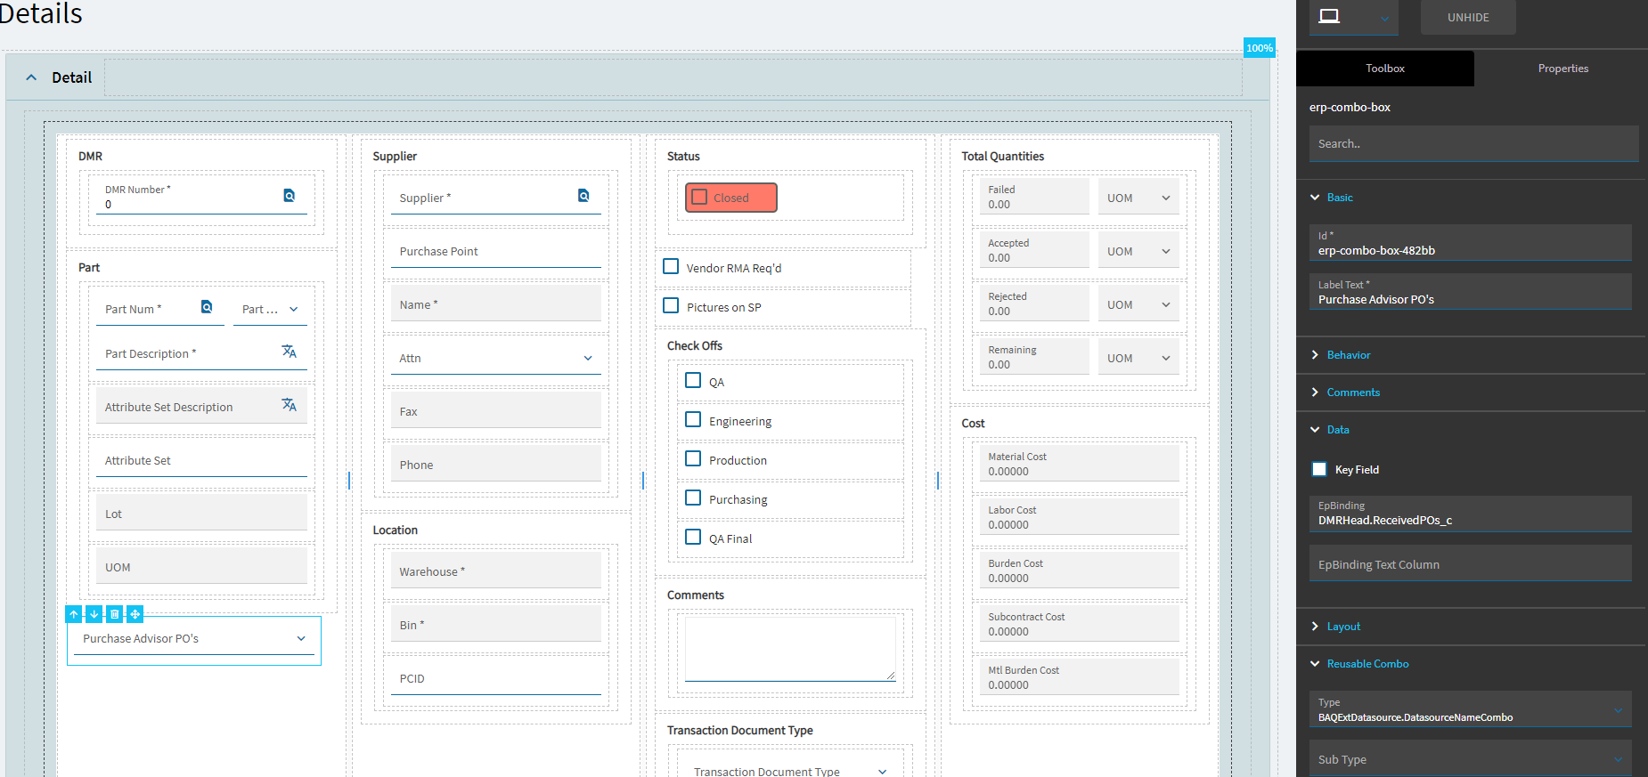The width and height of the screenshot is (1648, 777).
Task: Click the Labor Cost field
Action: 1079,517
